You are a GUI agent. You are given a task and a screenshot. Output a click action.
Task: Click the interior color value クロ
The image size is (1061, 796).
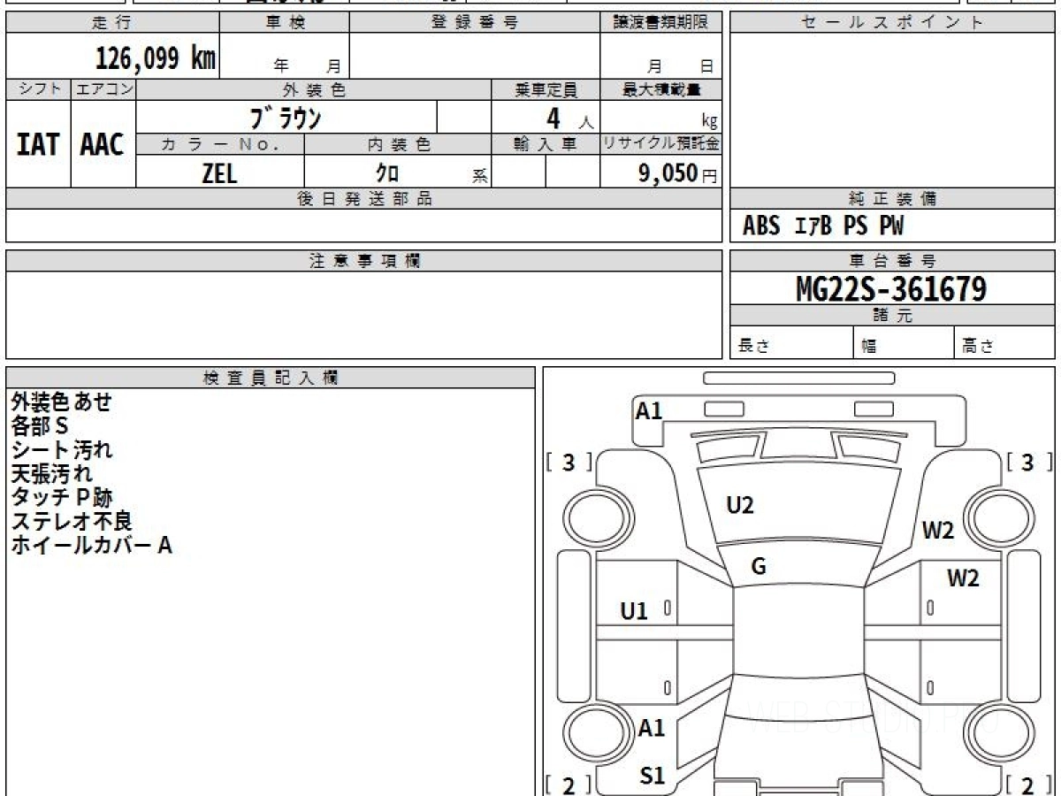click(387, 173)
